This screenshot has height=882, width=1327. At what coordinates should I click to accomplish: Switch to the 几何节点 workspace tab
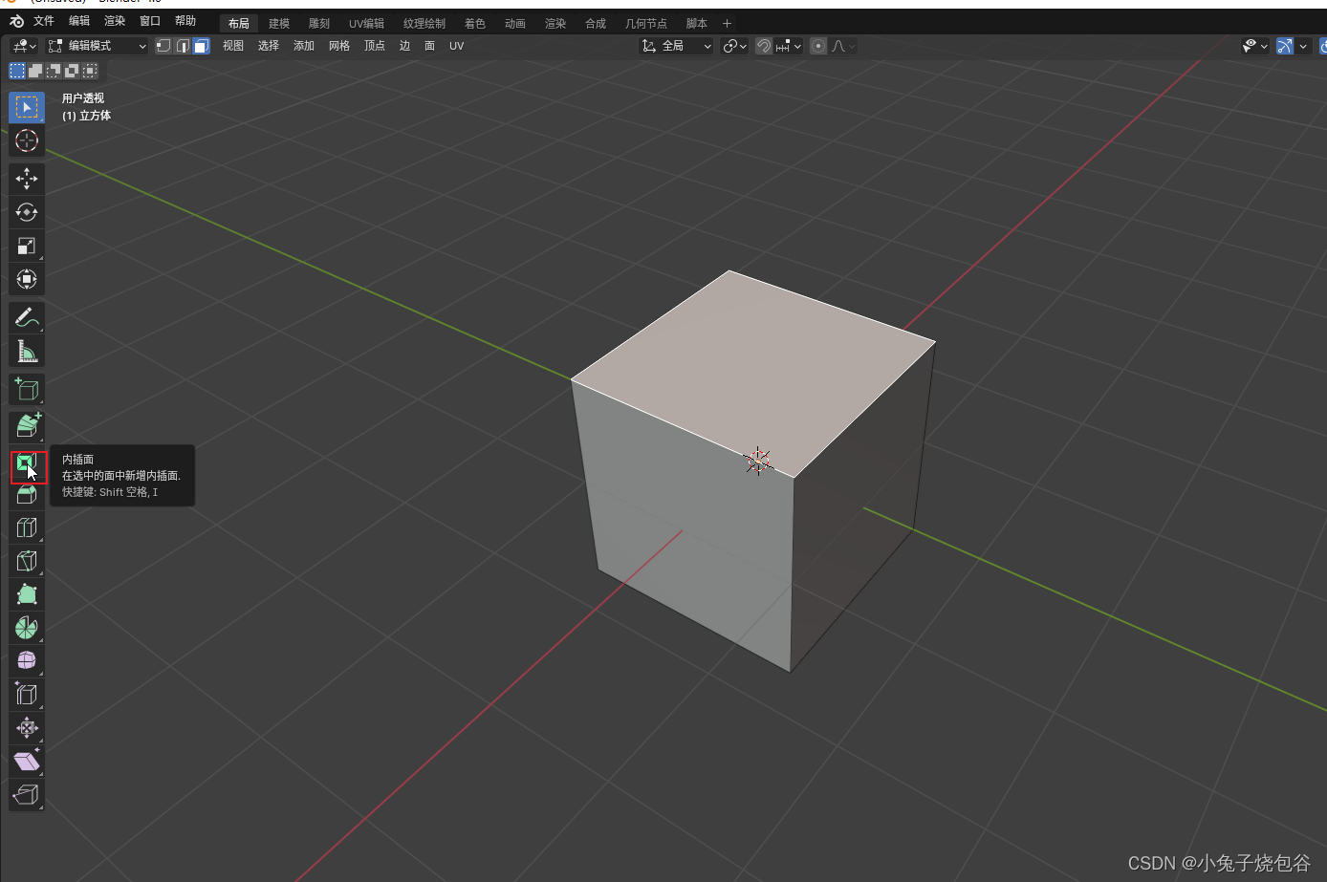(x=646, y=23)
